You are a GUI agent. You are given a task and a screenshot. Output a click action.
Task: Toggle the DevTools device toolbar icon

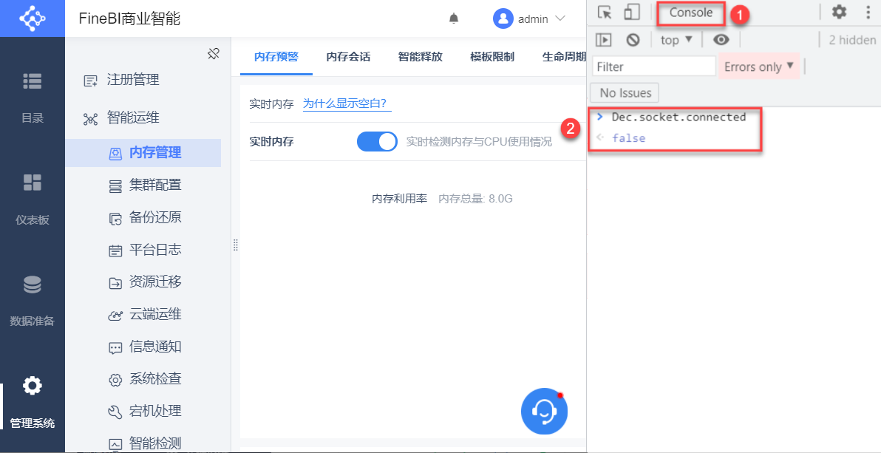coord(632,13)
